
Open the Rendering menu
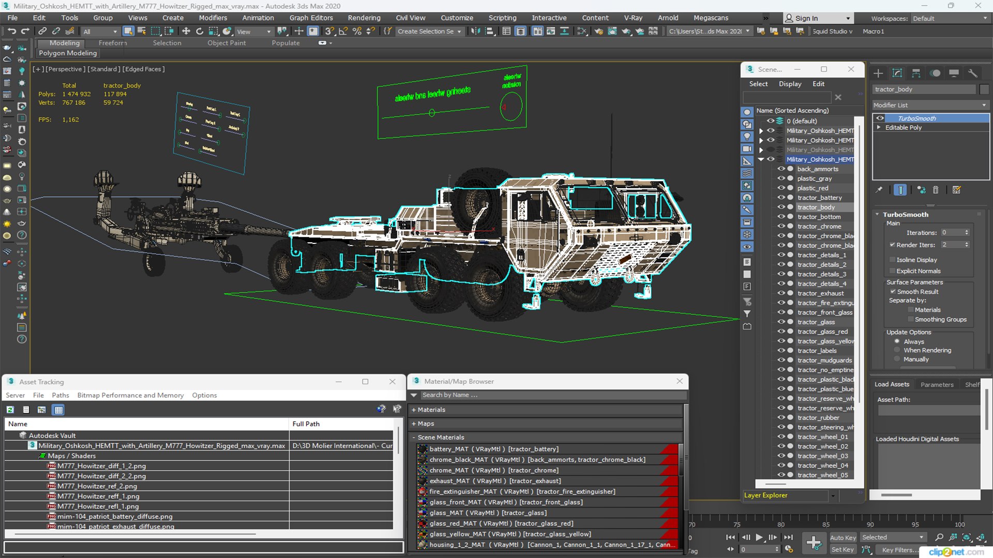[x=364, y=18]
